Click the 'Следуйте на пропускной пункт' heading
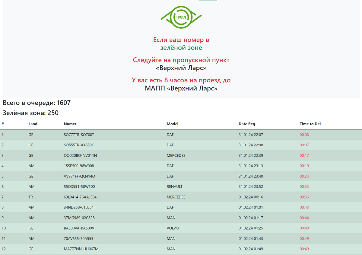The width and height of the screenshot is (362, 255). pyautogui.click(x=181, y=60)
